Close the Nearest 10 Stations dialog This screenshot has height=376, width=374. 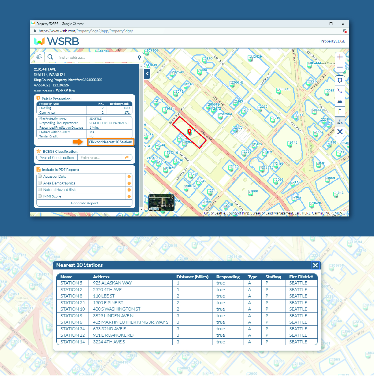[315, 265]
